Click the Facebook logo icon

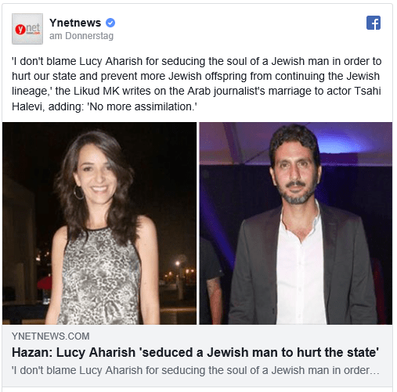pos(374,23)
